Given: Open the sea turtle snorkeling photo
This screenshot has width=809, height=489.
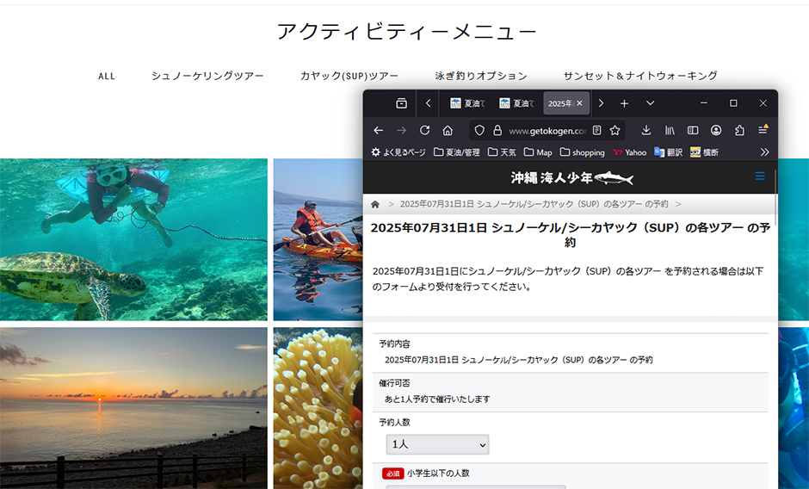Looking at the screenshot, I should point(133,239).
